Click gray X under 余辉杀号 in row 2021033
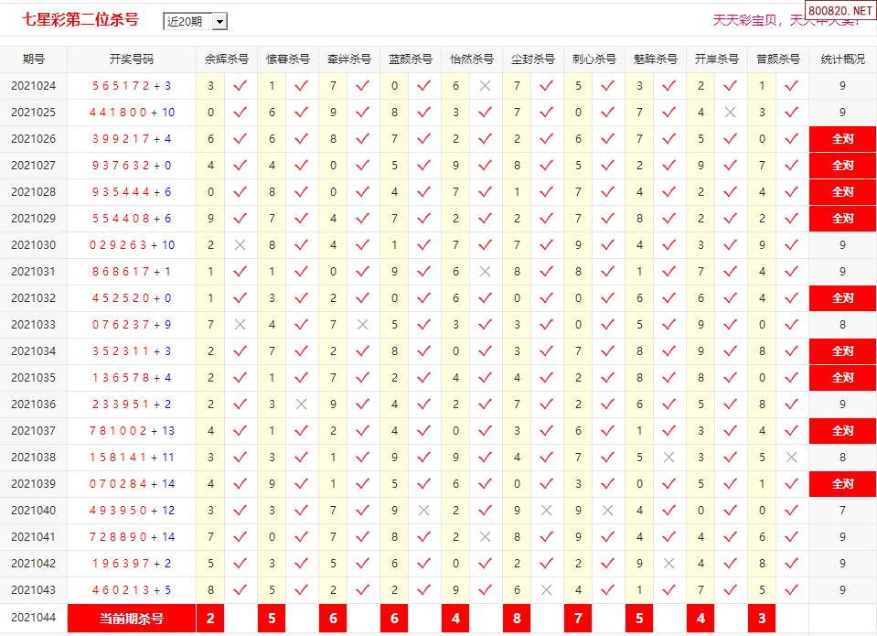 point(240,325)
